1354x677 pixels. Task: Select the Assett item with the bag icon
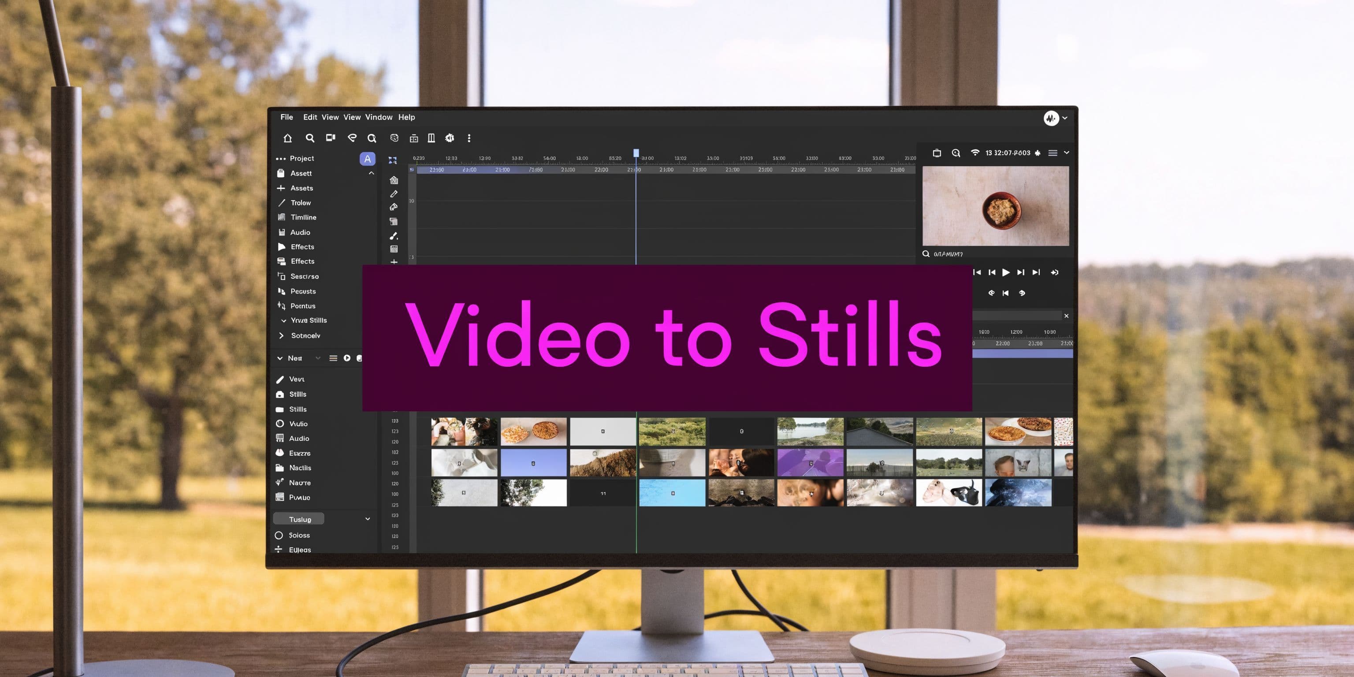coord(295,174)
